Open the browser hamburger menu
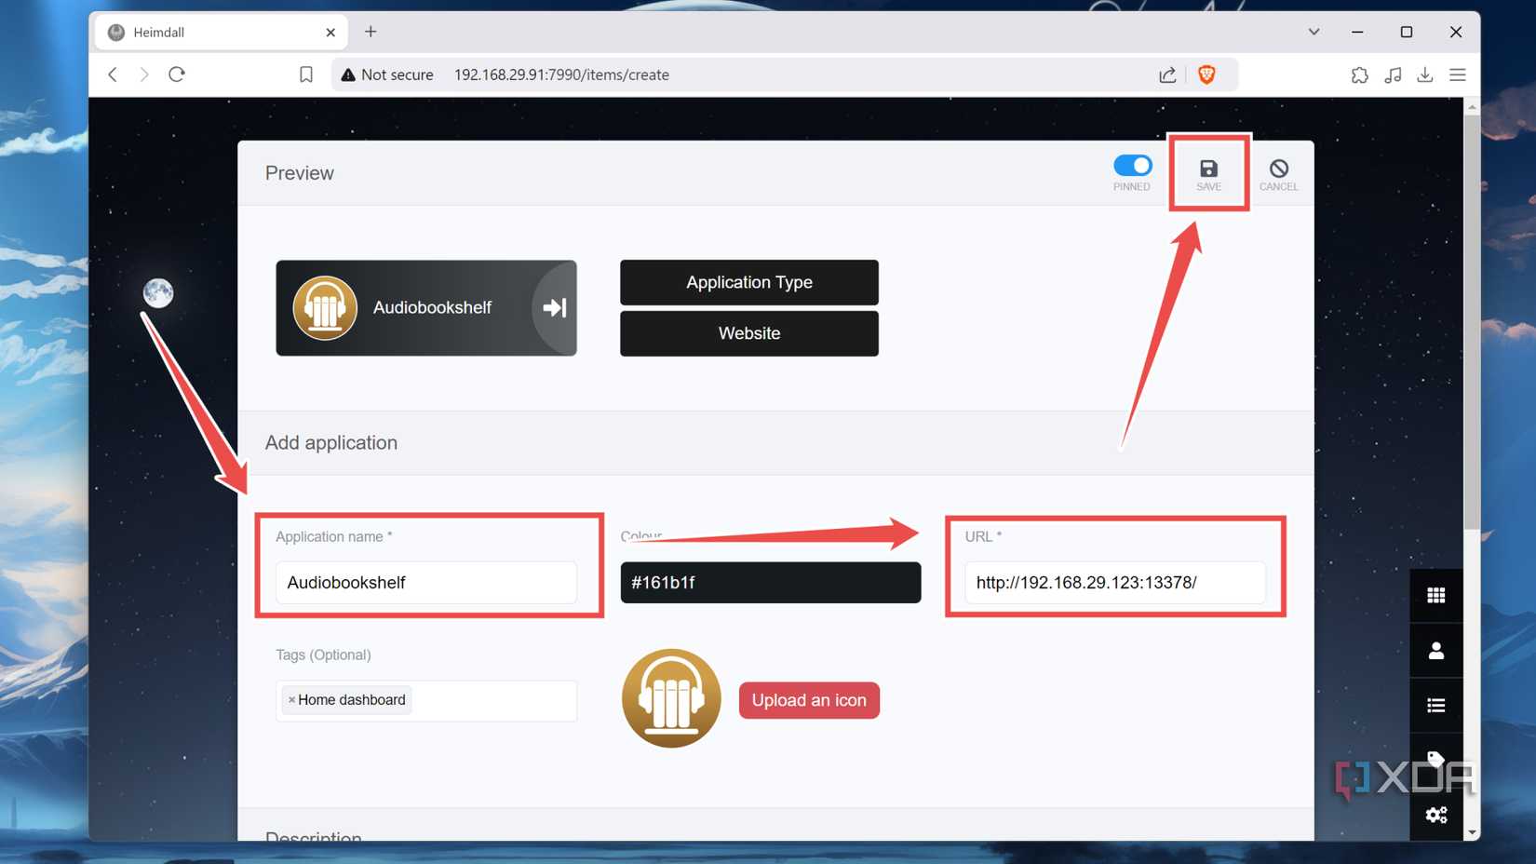The height and width of the screenshot is (864, 1536). tap(1458, 74)
